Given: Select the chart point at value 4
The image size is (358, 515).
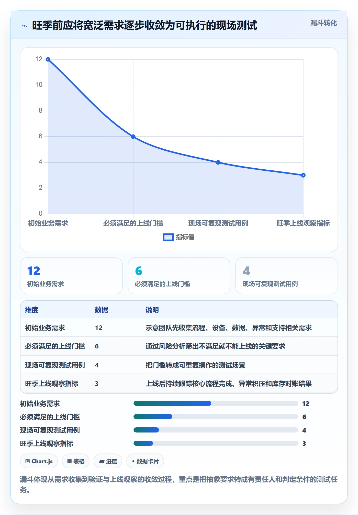Looking at the screenshot, I should (218, 162).
